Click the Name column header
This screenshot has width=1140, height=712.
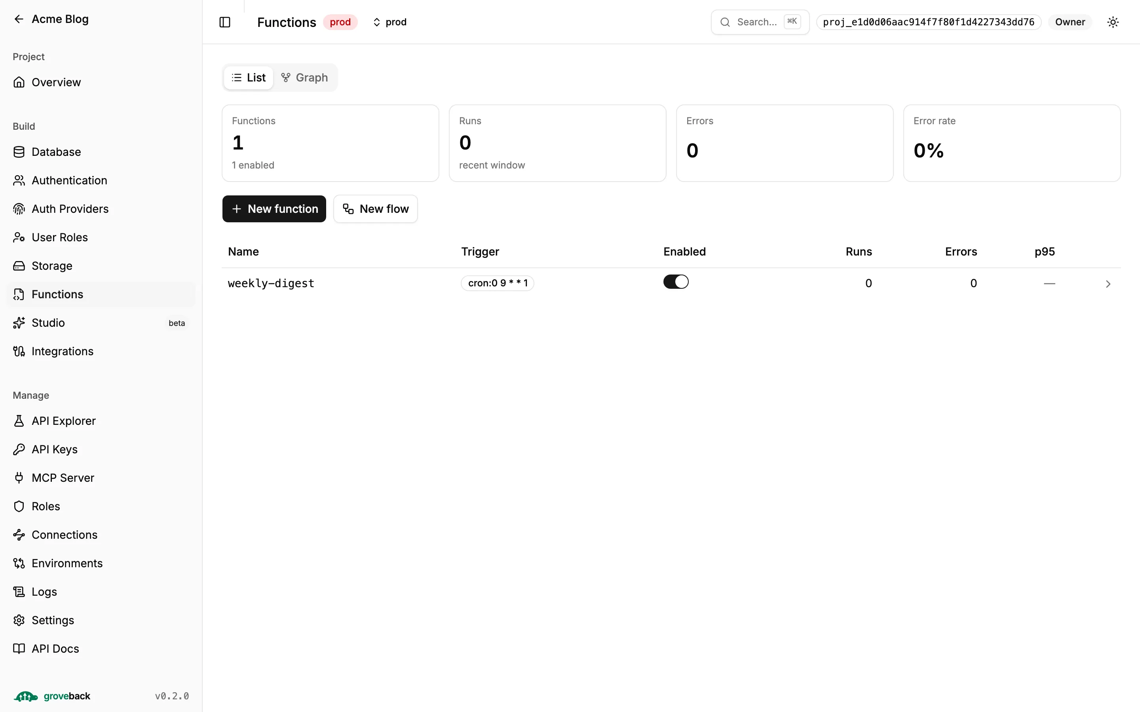coord(243,252)
